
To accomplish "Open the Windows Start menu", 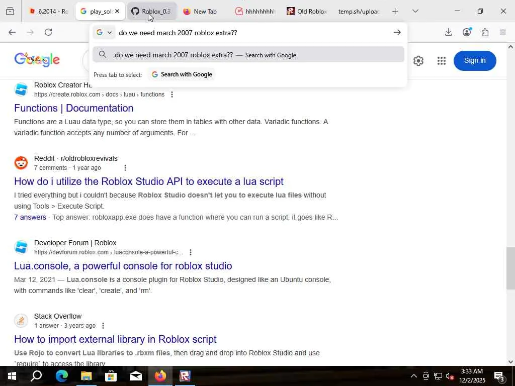I will (x=12, y=376).
